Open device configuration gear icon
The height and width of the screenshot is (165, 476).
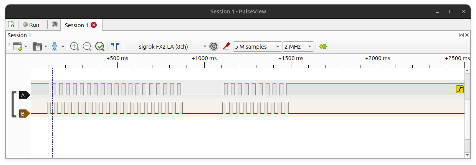point(214,47)
